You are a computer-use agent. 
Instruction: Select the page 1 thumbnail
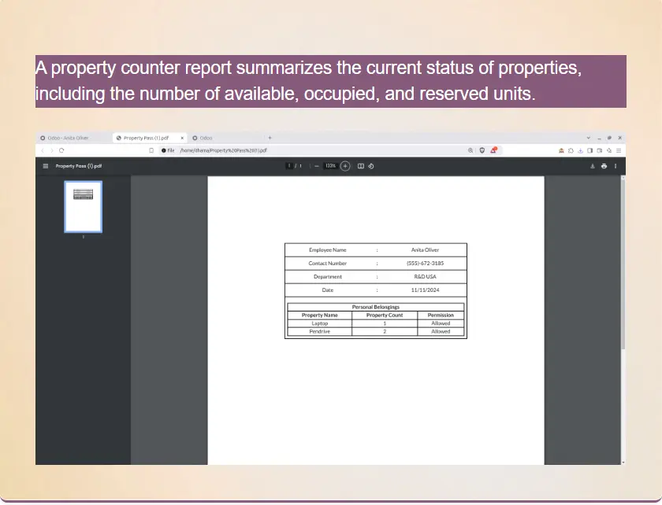click(x=83, y=206)
